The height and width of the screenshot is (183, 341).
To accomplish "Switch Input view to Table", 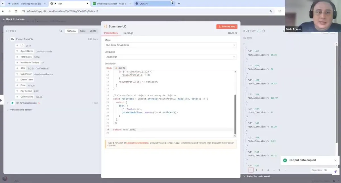I will click(x=83, y=31).
